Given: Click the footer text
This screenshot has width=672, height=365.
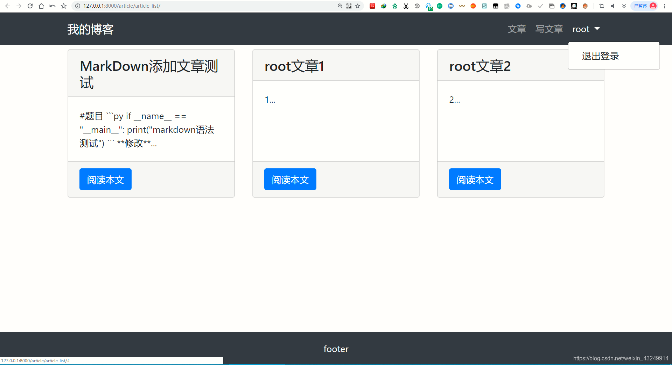Looking at the screenshot, I should tap(336, 349).
